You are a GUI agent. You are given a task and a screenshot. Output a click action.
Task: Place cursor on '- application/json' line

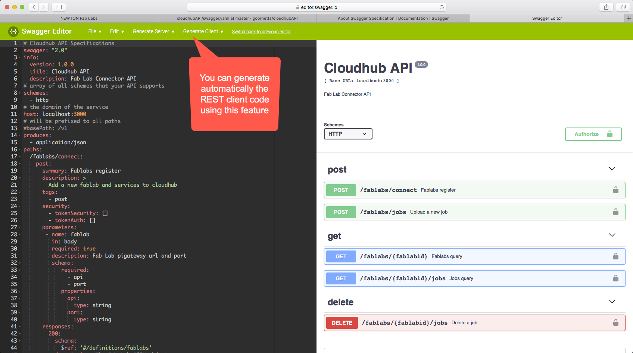click(58, 142)
